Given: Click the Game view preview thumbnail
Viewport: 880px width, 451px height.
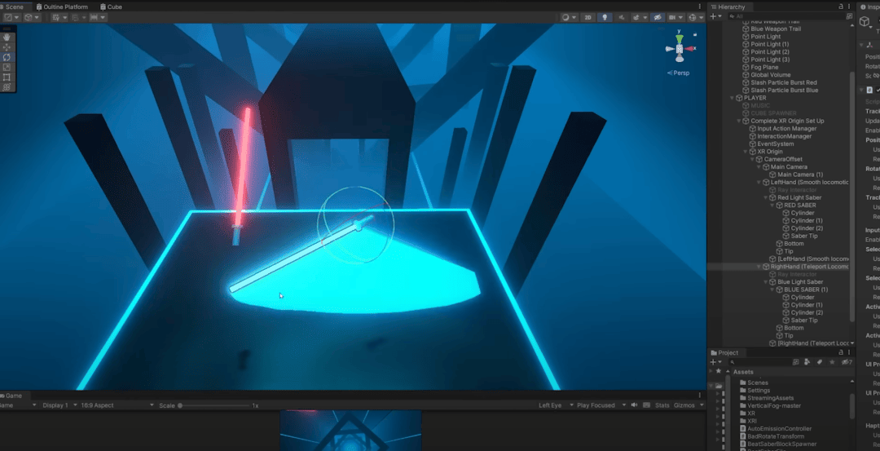Looking at the screenshot, I should click(x=350, y=431).
